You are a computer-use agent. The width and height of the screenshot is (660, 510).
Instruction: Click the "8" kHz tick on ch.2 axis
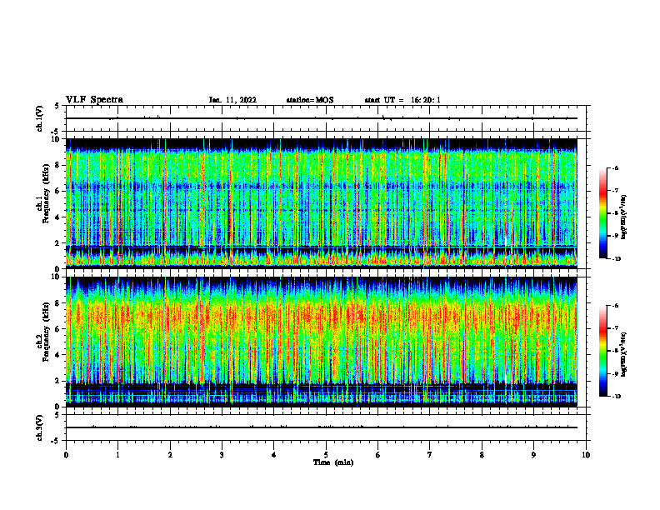click(x=57, y=303)
